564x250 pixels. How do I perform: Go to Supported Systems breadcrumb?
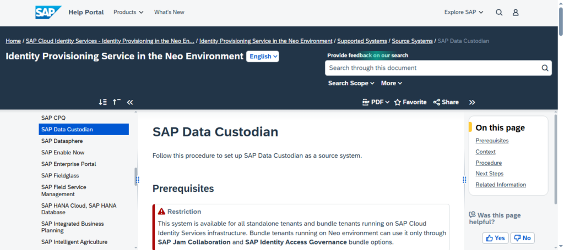362,41
